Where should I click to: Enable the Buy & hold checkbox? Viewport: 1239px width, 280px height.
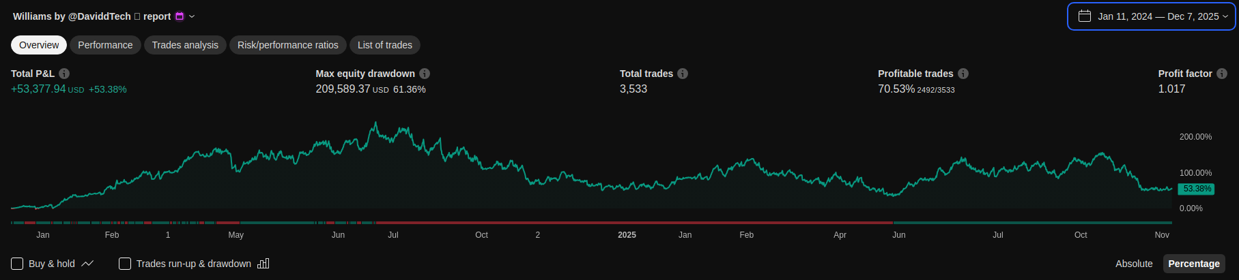18,264
